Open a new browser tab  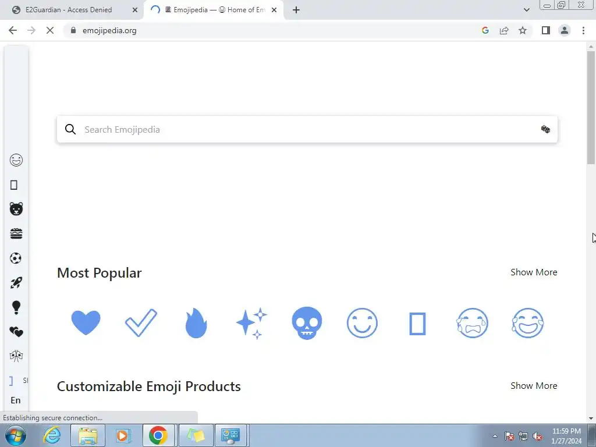296,10
